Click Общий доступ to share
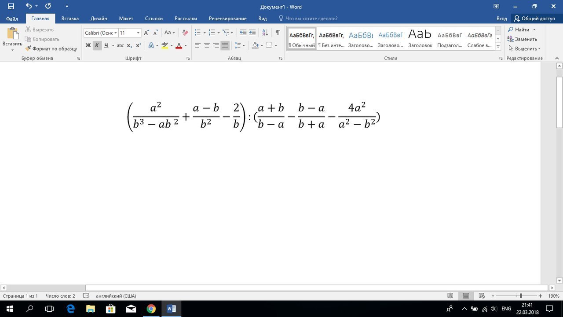The width and height of the screenshot is (563, 317). point(534,18)
